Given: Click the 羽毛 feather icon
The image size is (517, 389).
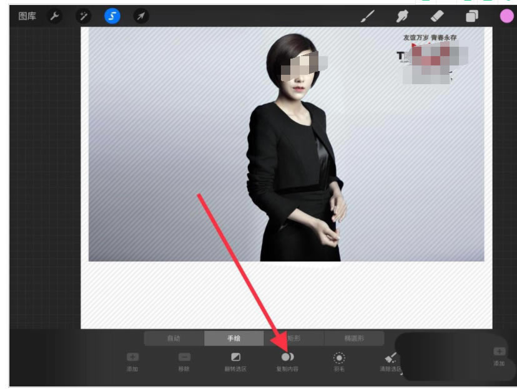Looking at the screenshot, I should (339, 358).
